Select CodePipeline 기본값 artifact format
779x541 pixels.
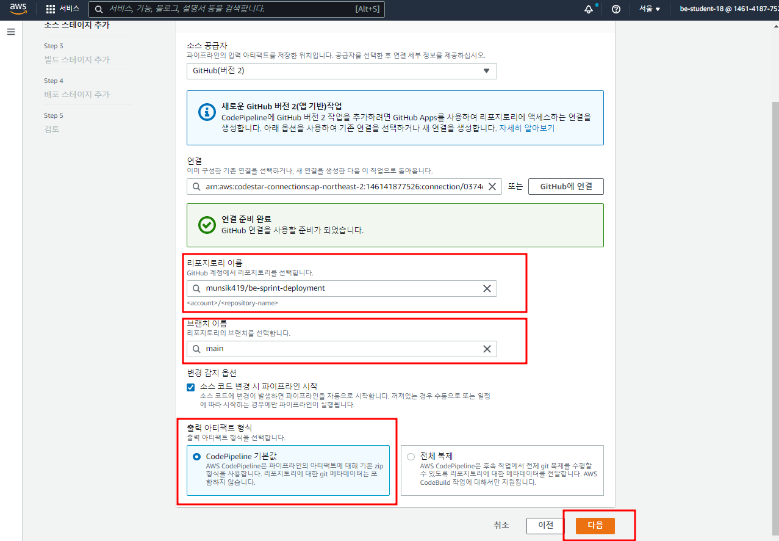pyautogui.click(x=196, y=456)
